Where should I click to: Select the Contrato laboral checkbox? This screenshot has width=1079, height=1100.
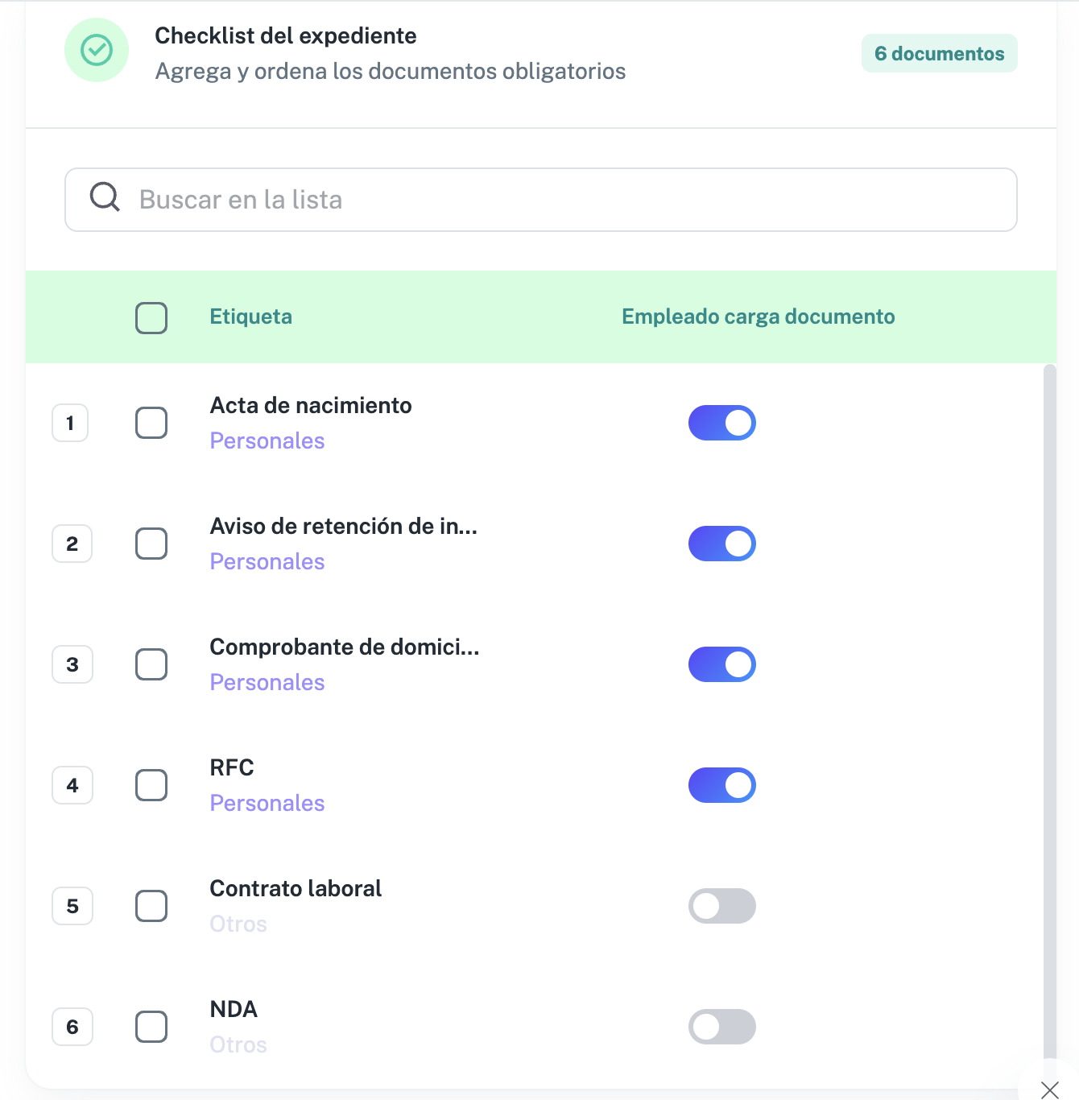pos(151,906)
